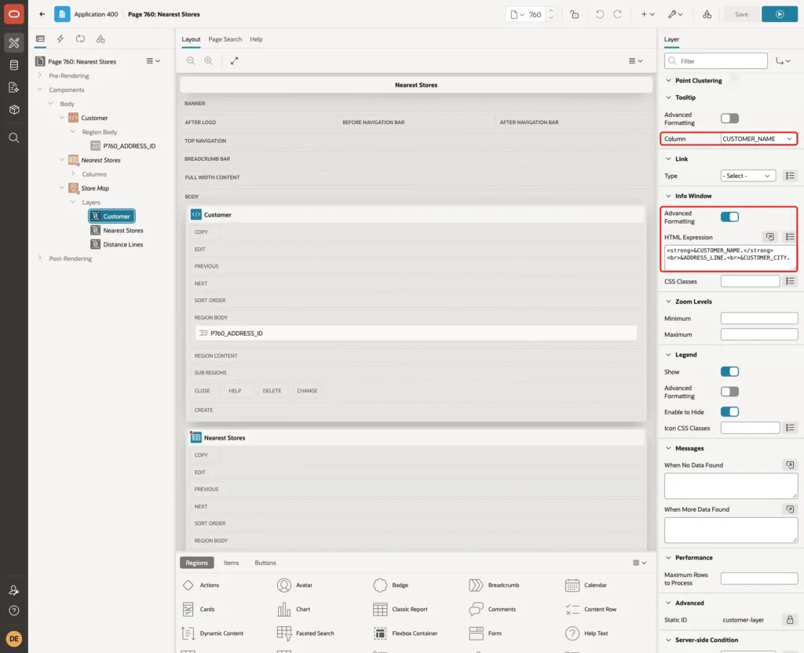Click Application 400 breadcrumb link
Screen dimensions: 804x653
(x=96, y=14)
